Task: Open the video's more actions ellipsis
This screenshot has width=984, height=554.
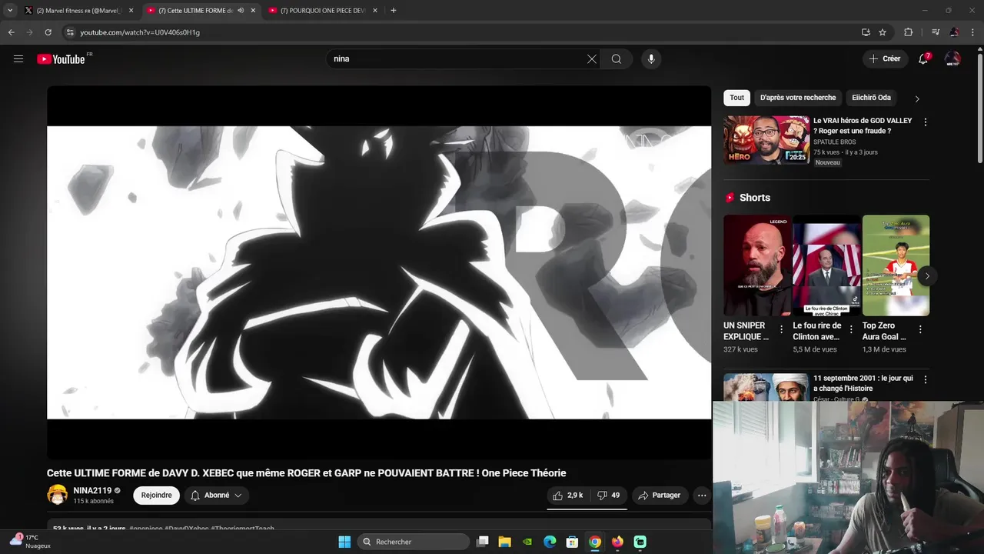Action: pos(702,496)
